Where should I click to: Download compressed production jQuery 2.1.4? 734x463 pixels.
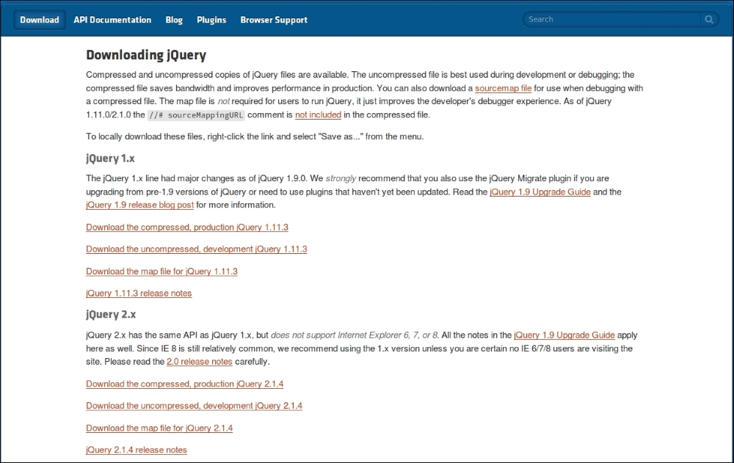pos(184,384)
